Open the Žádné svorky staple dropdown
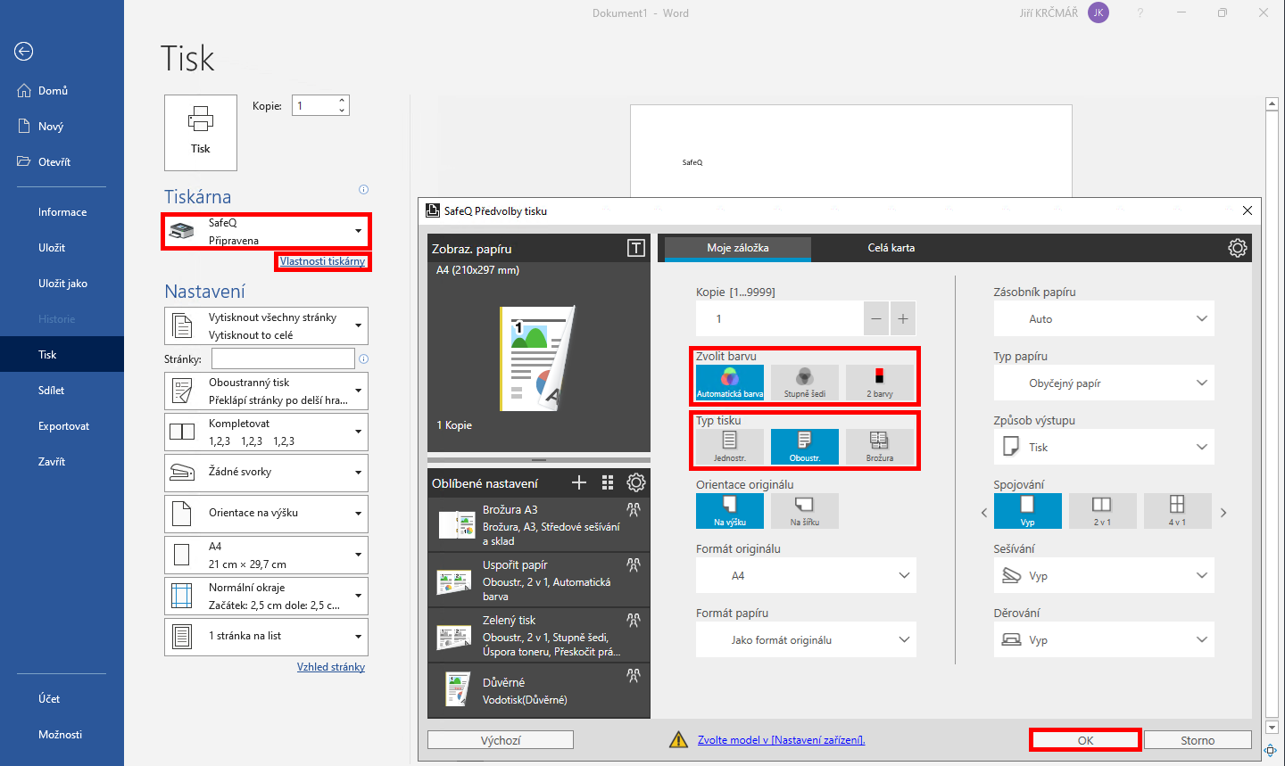Image resolution: width=1285 pixels, height=766 pixels. (266, 473)
